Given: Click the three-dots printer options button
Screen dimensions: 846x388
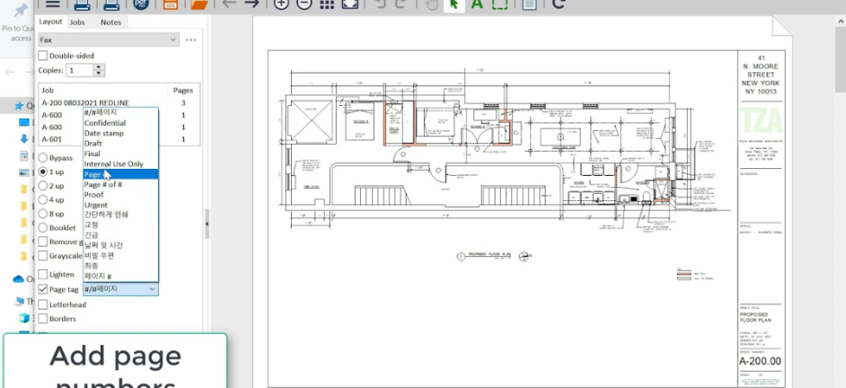Looking at the screenshot, I should pyautogui.click(x=191, y=40).
